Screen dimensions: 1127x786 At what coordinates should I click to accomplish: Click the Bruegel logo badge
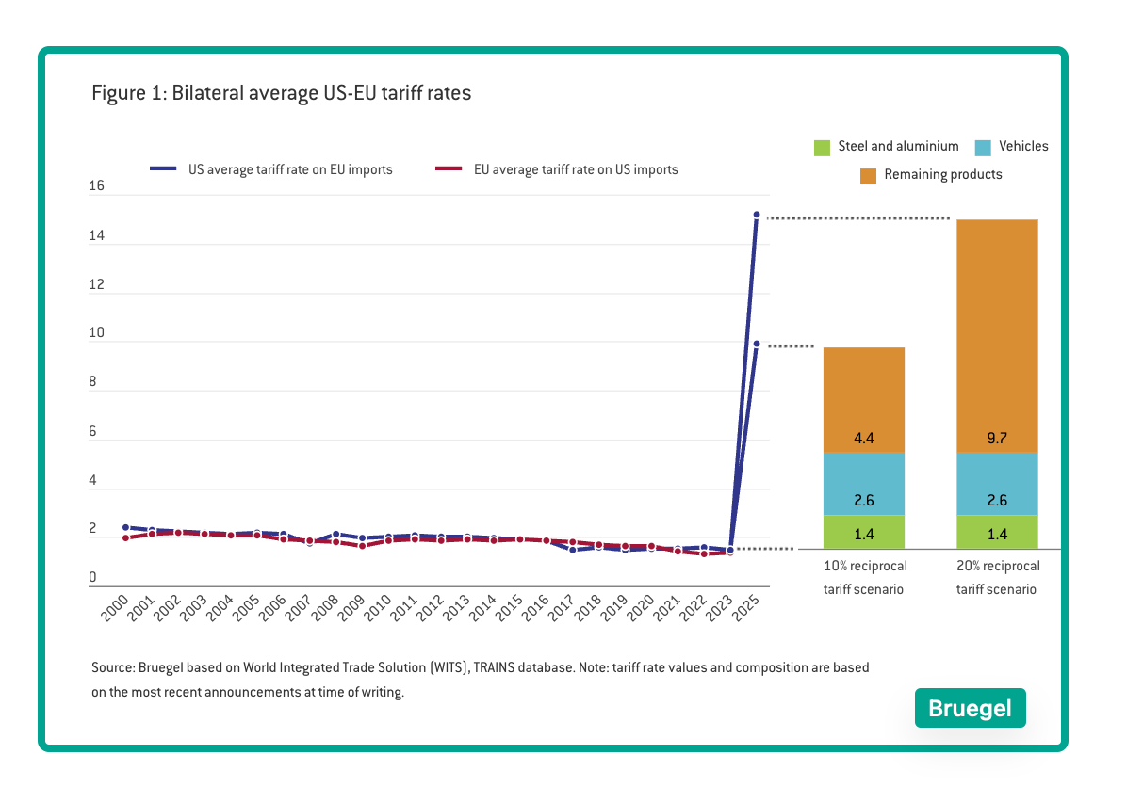coord(970,708)
